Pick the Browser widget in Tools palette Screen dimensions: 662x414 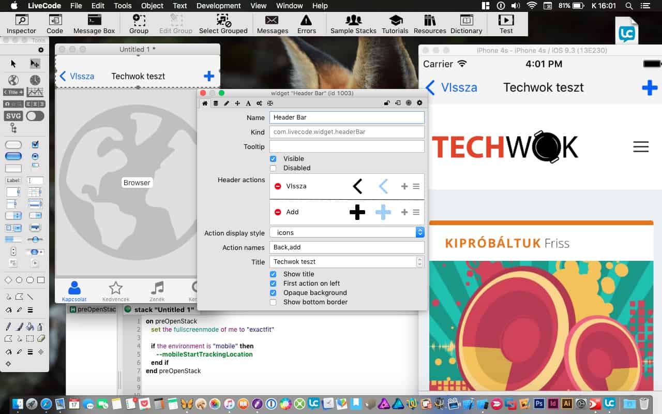point(13,80)
